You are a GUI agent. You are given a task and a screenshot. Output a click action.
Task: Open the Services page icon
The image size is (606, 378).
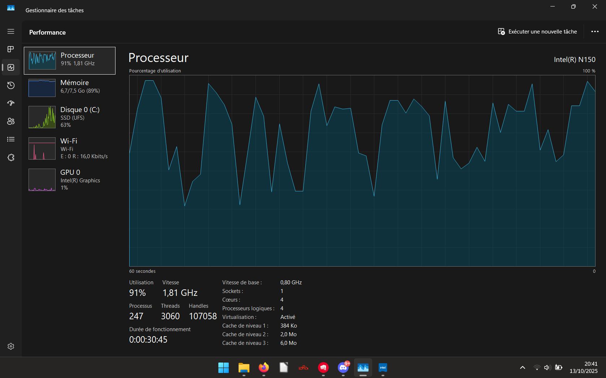(x=11, y=157)
